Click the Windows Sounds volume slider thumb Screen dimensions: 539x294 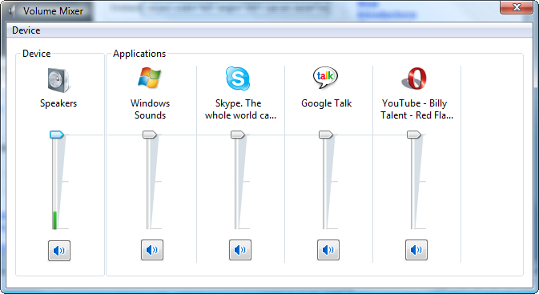[x=150, y=135]
